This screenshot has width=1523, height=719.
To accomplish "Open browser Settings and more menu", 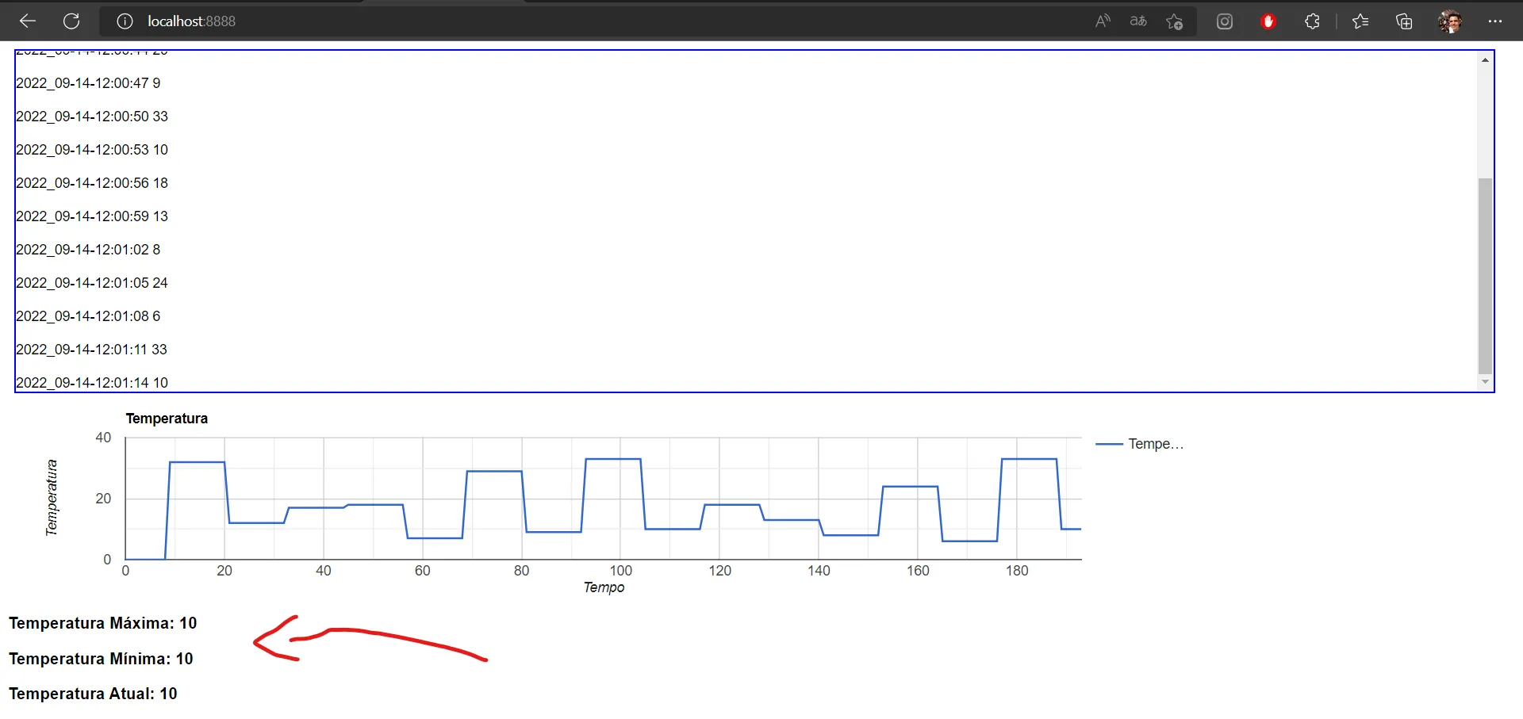I will point(1495,21).
